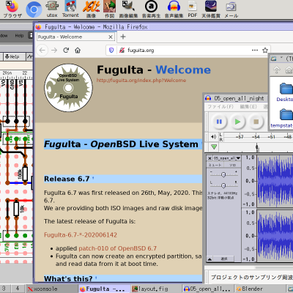Screen dimensions: 293x293
Task: Open the Xfig drawing (作図) launcher
Action: (x=110, y=9)
